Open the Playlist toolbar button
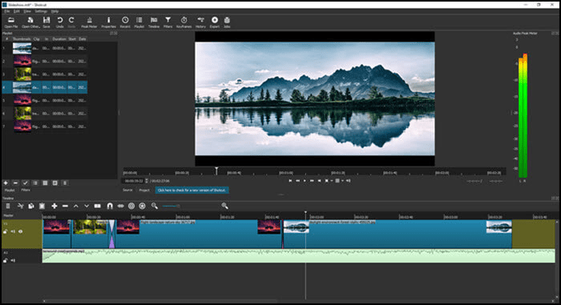 click(x=139, y=22)
